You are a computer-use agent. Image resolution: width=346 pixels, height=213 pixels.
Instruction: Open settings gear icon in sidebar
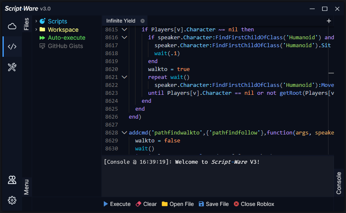(x=12, y=200)
